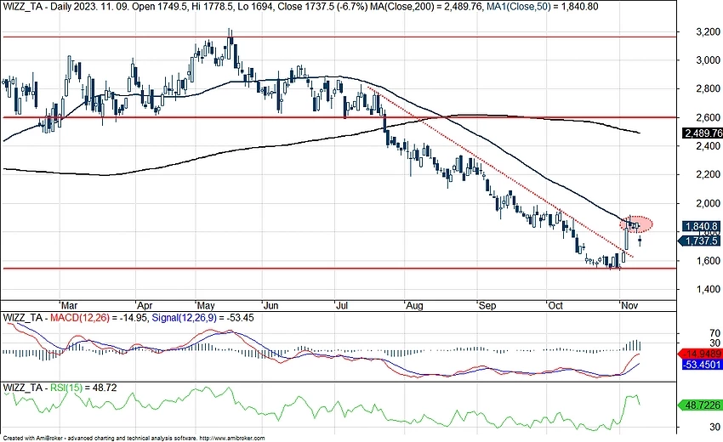Click the MA(Close,200) = 2,489.76 label

coord(426,7)
